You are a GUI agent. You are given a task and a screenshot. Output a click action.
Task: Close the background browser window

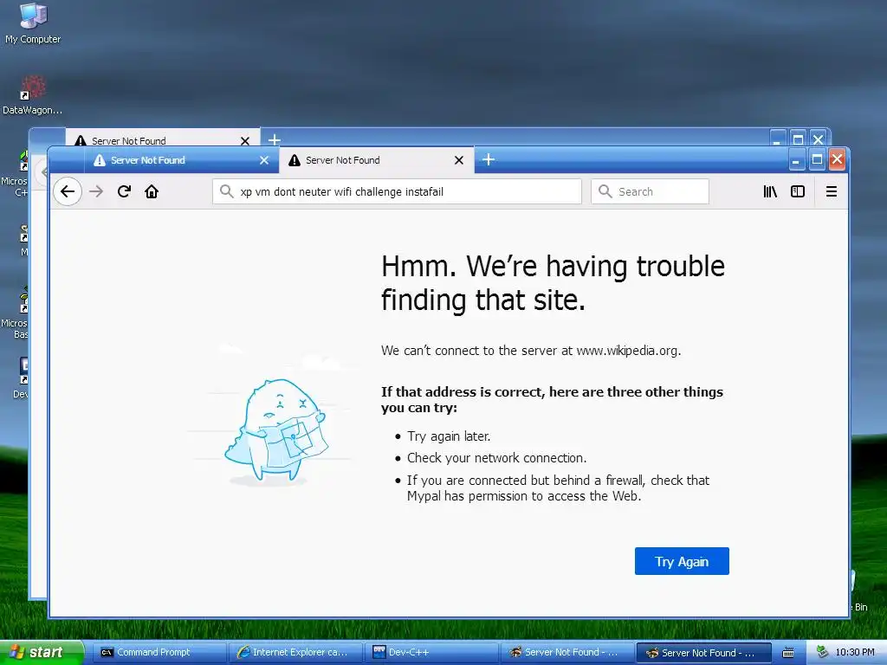818,139
